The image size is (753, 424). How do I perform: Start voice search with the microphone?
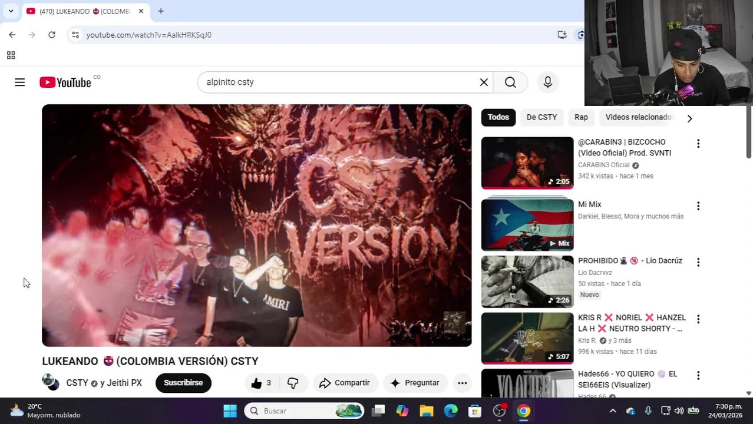click(x=548, y=82)
